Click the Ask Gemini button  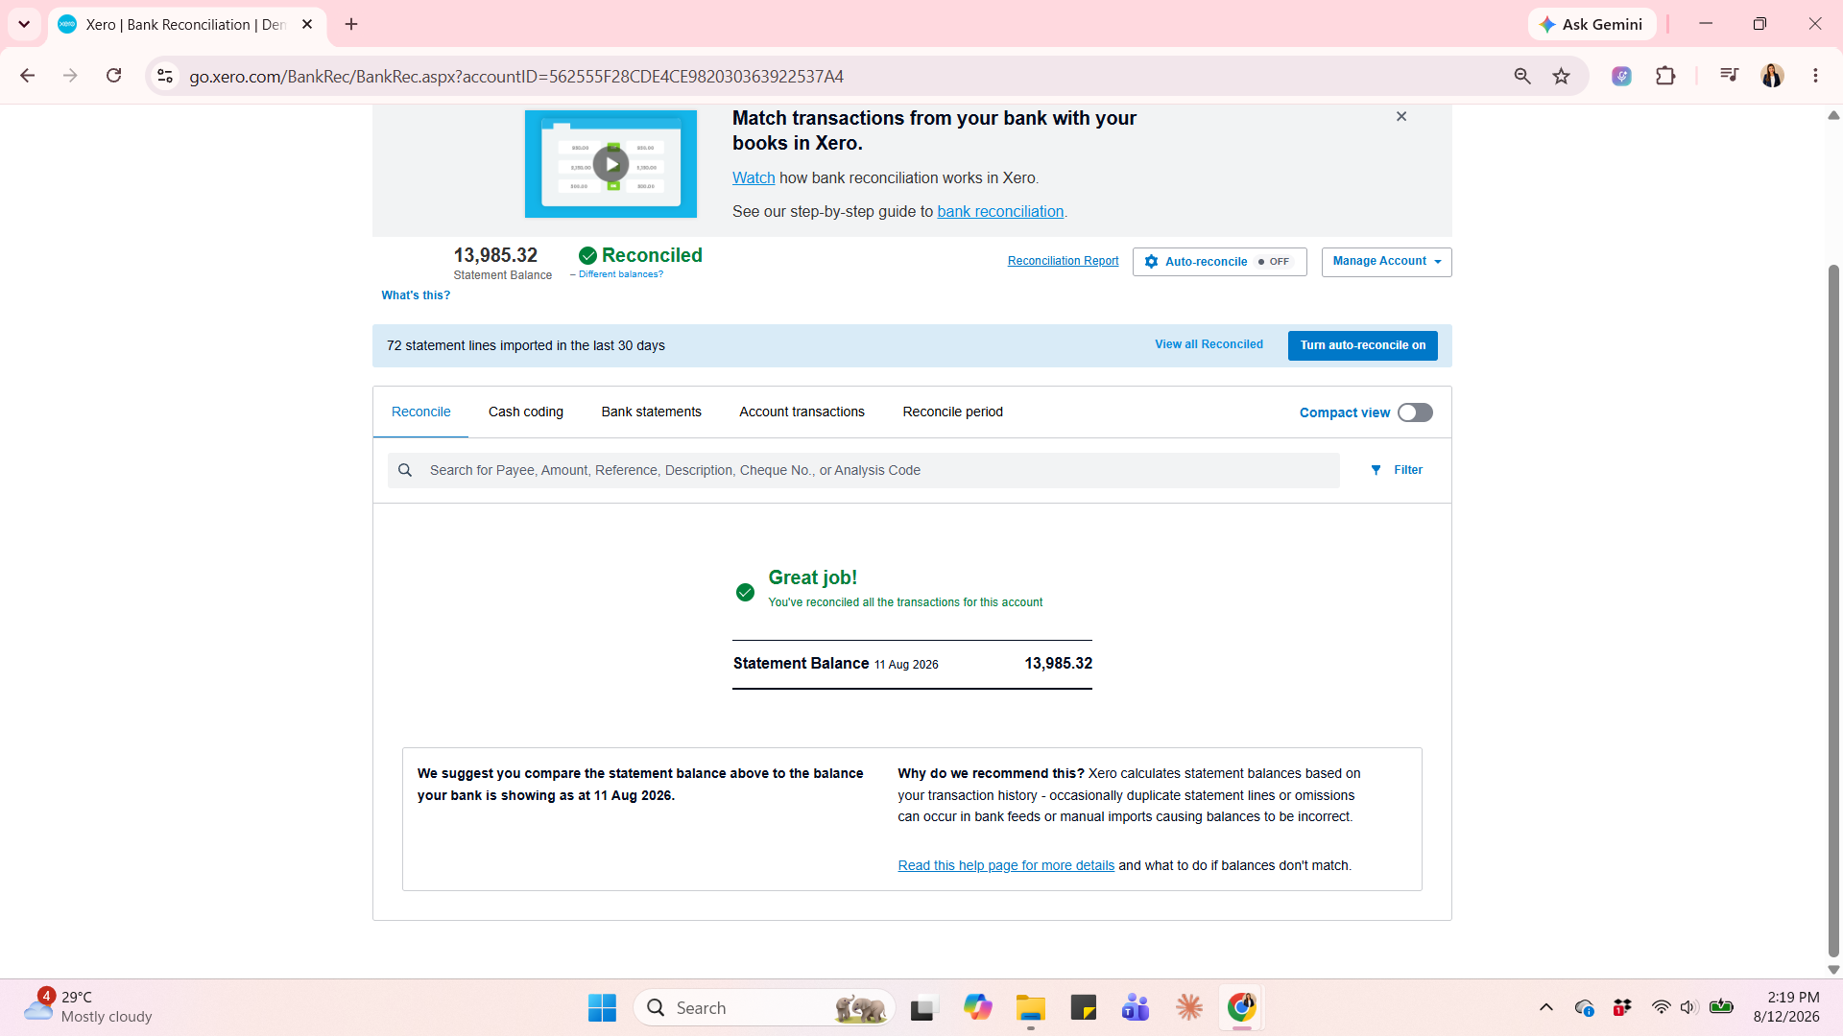click(1592, 24)
